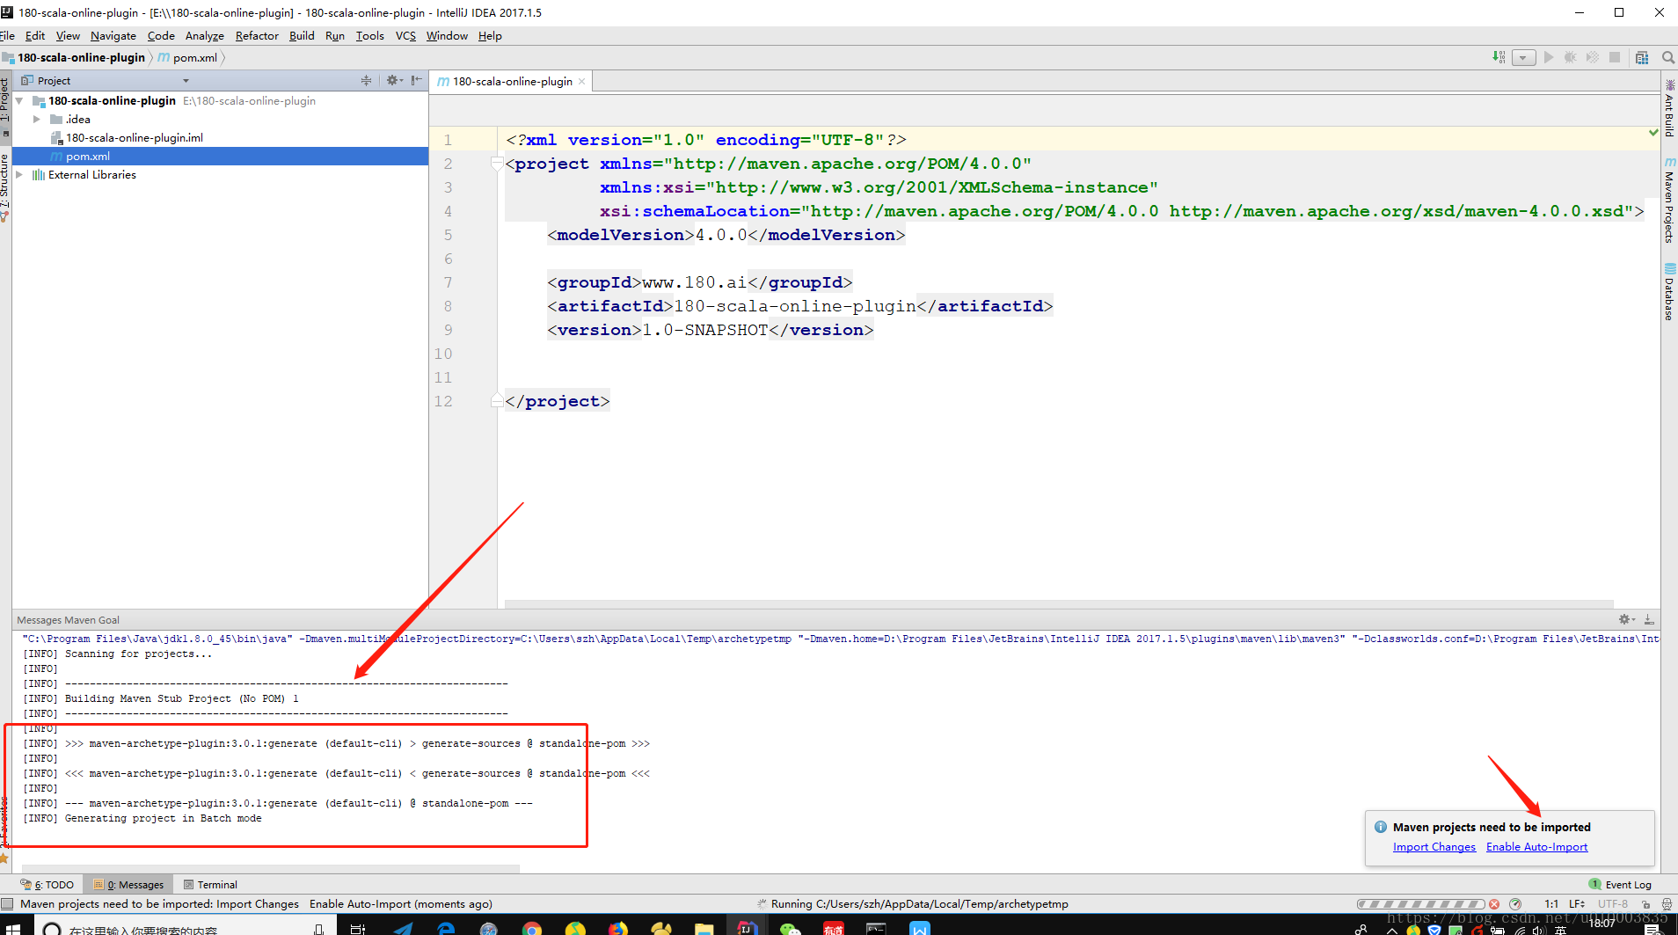Viewport: 1678px width, 935px height.
Task: Open the Help menu
Action: [x=490, y=35]
